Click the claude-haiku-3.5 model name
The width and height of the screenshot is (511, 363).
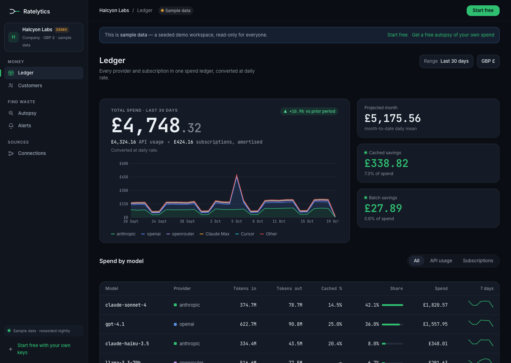[127, 344]
